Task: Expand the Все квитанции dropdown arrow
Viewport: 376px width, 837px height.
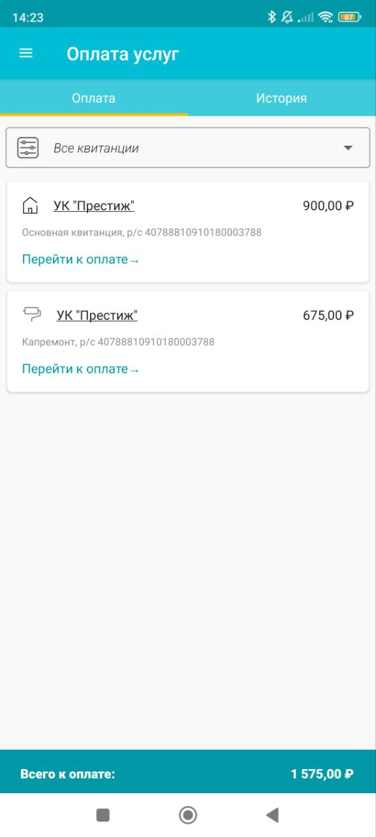Action: [348, 148]
